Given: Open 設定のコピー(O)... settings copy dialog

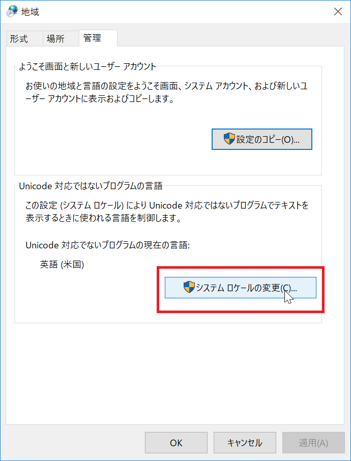Looking at the screenshot, I should [x=262, y=139].
